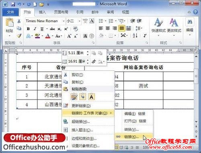The image size is (201, 153).
Task: Switch to the References tab
Action: click(80, 12)
